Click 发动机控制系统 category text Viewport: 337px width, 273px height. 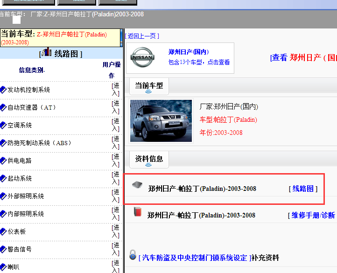coord(29,90)
